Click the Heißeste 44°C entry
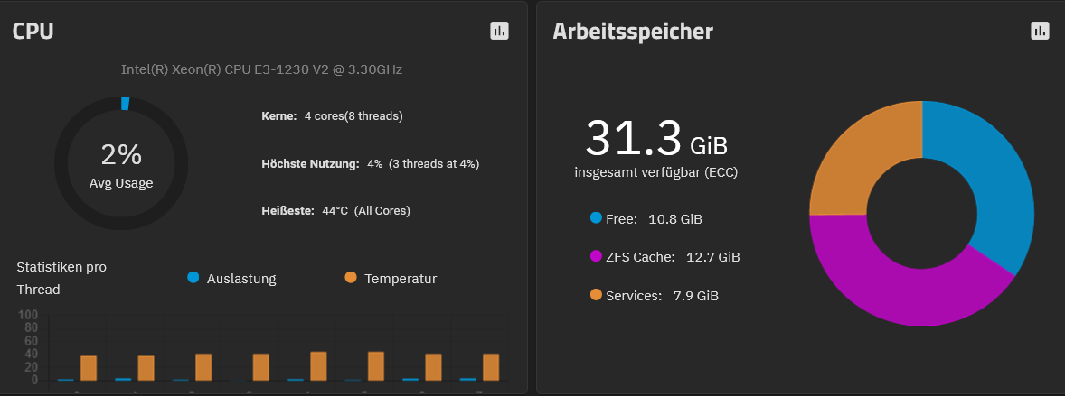This screenshot has width=1065, height=396. click(x=335, y=211)
